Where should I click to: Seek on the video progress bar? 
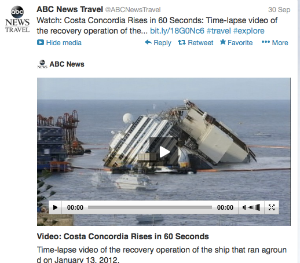(150, 207)
